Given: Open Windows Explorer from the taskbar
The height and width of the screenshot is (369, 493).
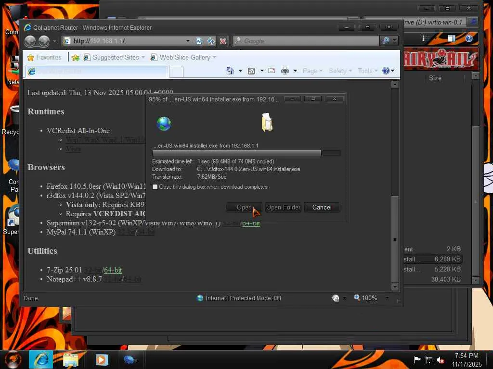Looking at the screenshot, I should point(71,360).
